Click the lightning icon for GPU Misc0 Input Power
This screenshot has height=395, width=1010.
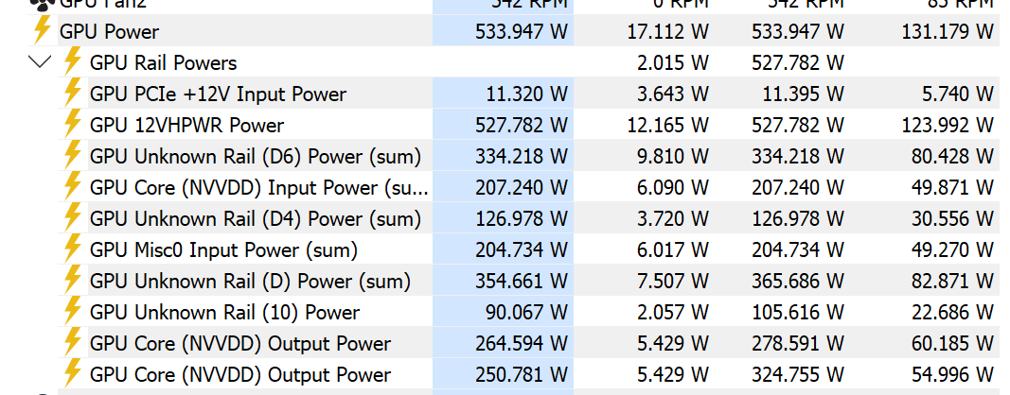73,249
